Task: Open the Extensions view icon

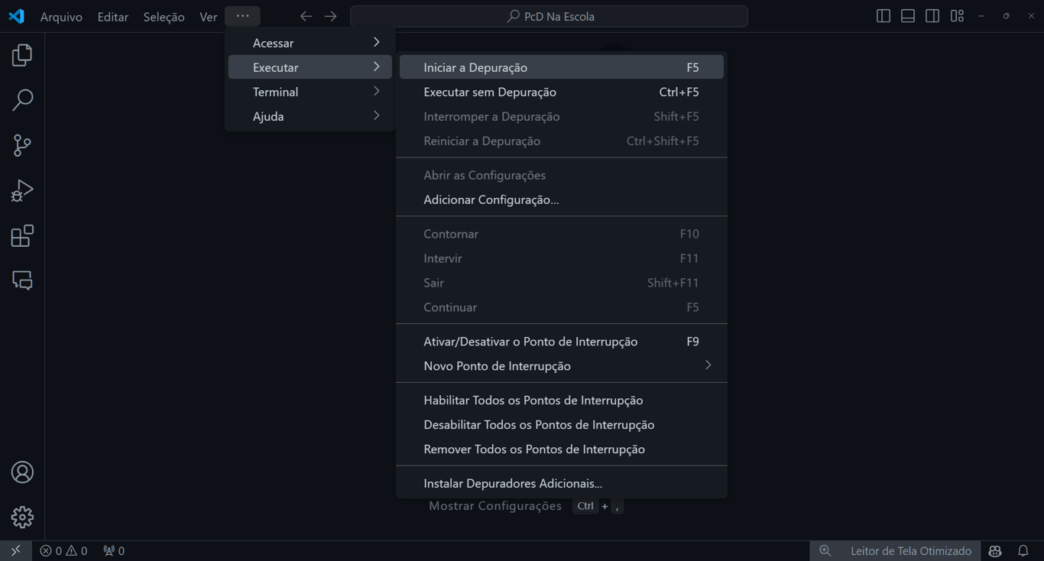Action: pyautogui.click(x=22, y=236)
